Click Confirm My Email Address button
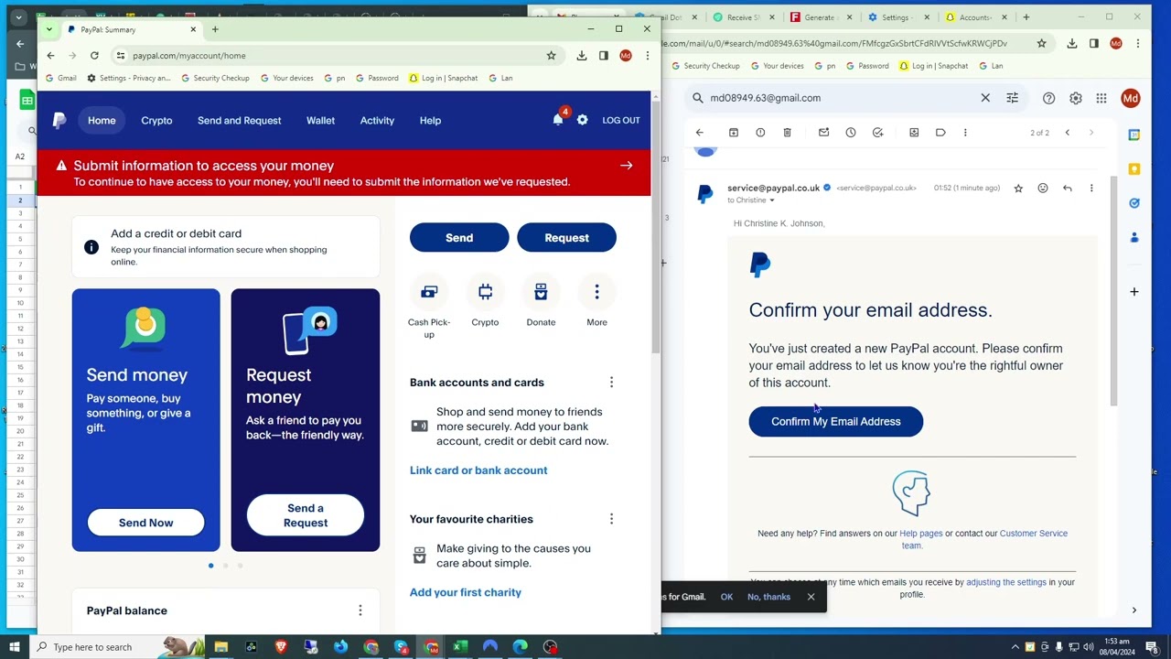This screenshot has width=1171, height=659. point(836,421)
